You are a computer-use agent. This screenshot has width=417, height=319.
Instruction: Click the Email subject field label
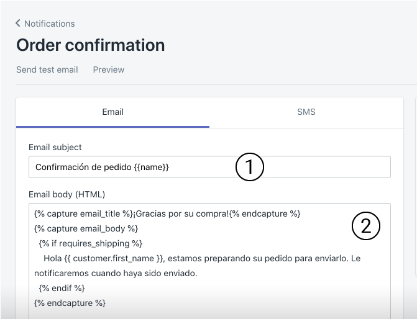tap(55, 147)
